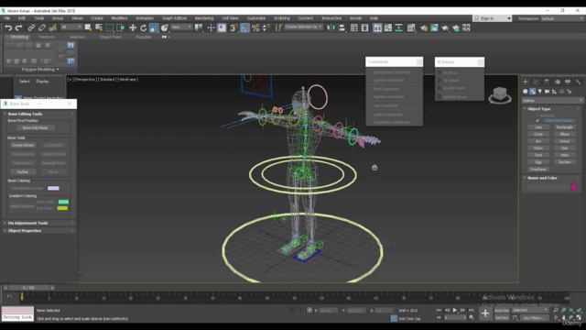Toggle the Start New Shape checkbox

(x=537, y=120)
